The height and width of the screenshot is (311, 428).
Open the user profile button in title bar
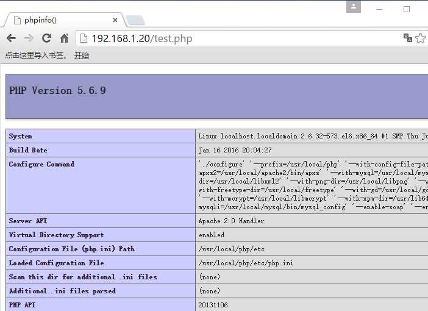(354, 7)
